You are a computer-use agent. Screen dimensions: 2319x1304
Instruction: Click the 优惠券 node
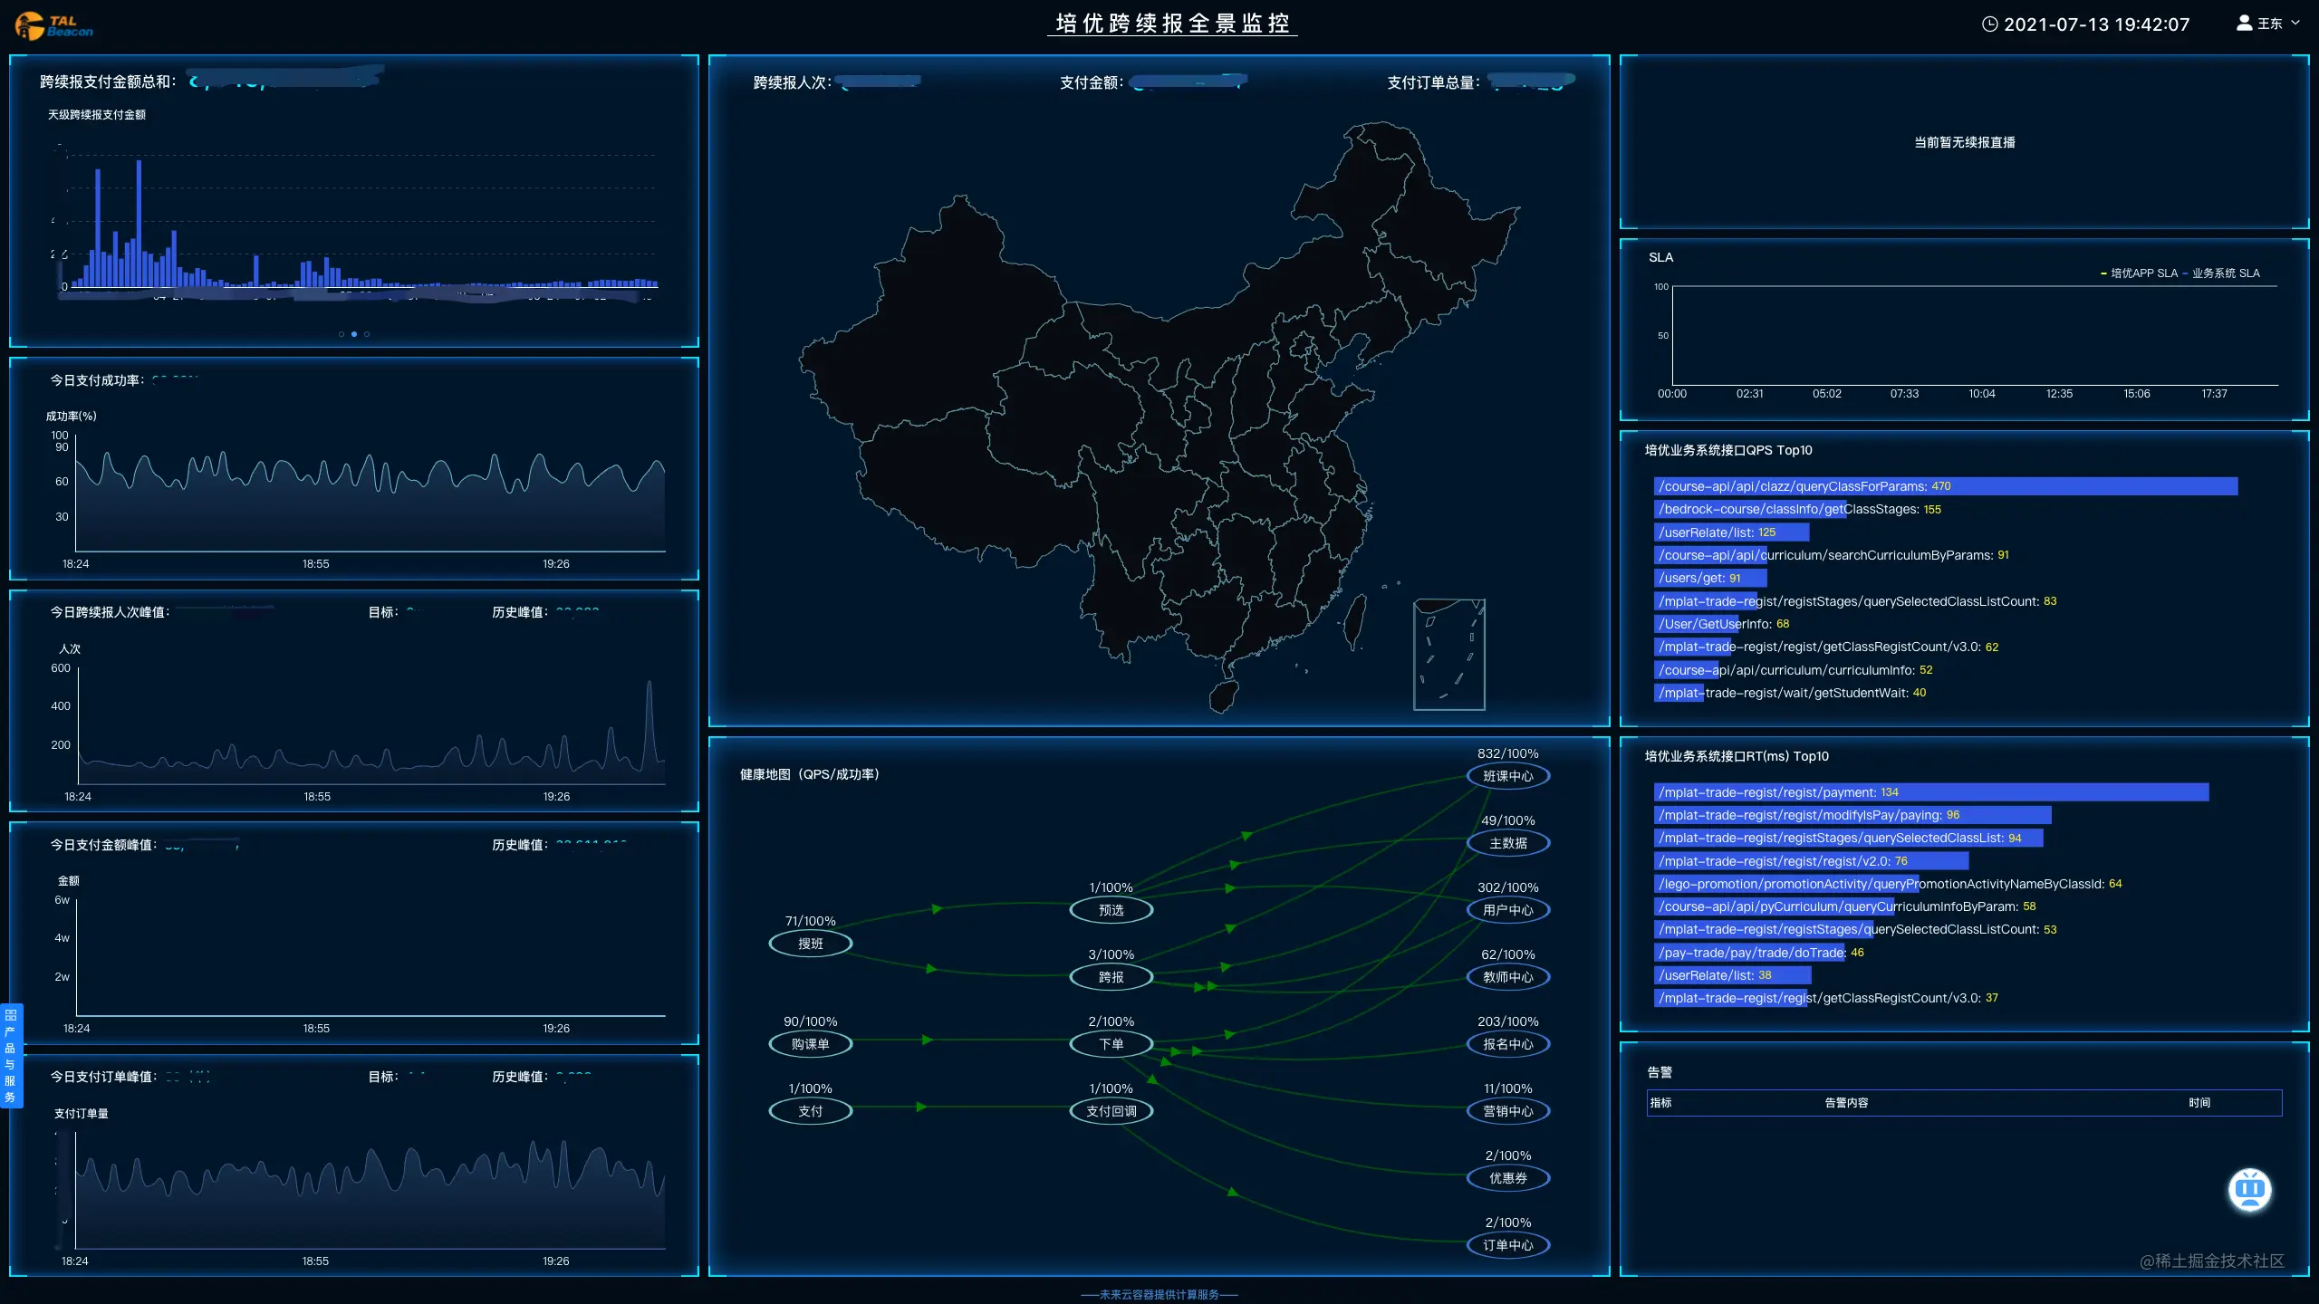1507,1178
